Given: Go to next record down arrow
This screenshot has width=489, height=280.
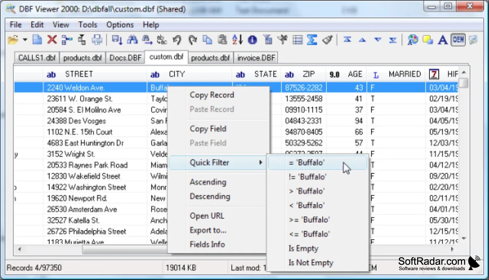Looking at the screenshot, I should (378, 40).
